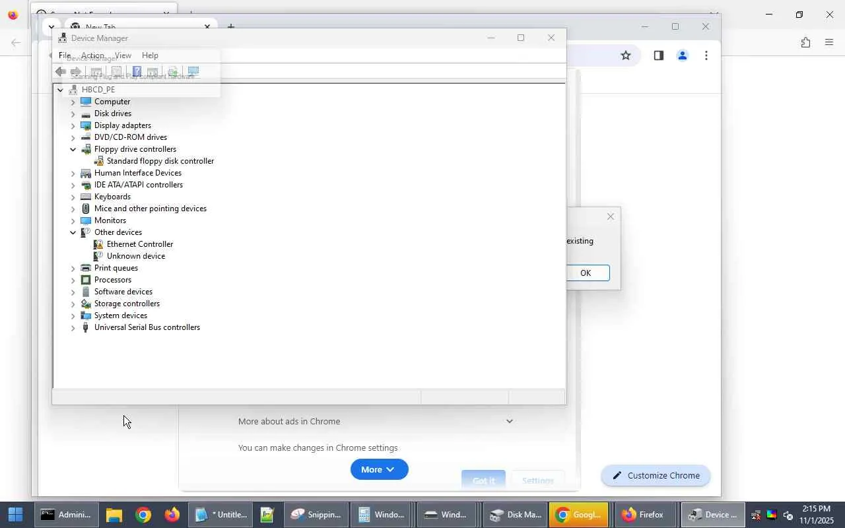Click the Back arrow in Device Manager toolbar

[x=61, y=71]
